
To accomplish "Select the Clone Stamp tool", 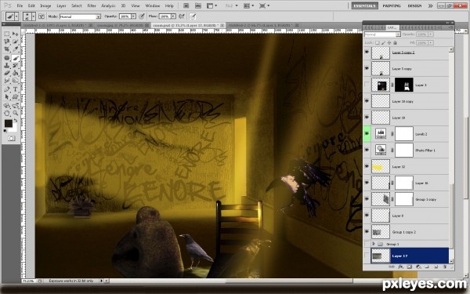I will click(x=7, y=65).
